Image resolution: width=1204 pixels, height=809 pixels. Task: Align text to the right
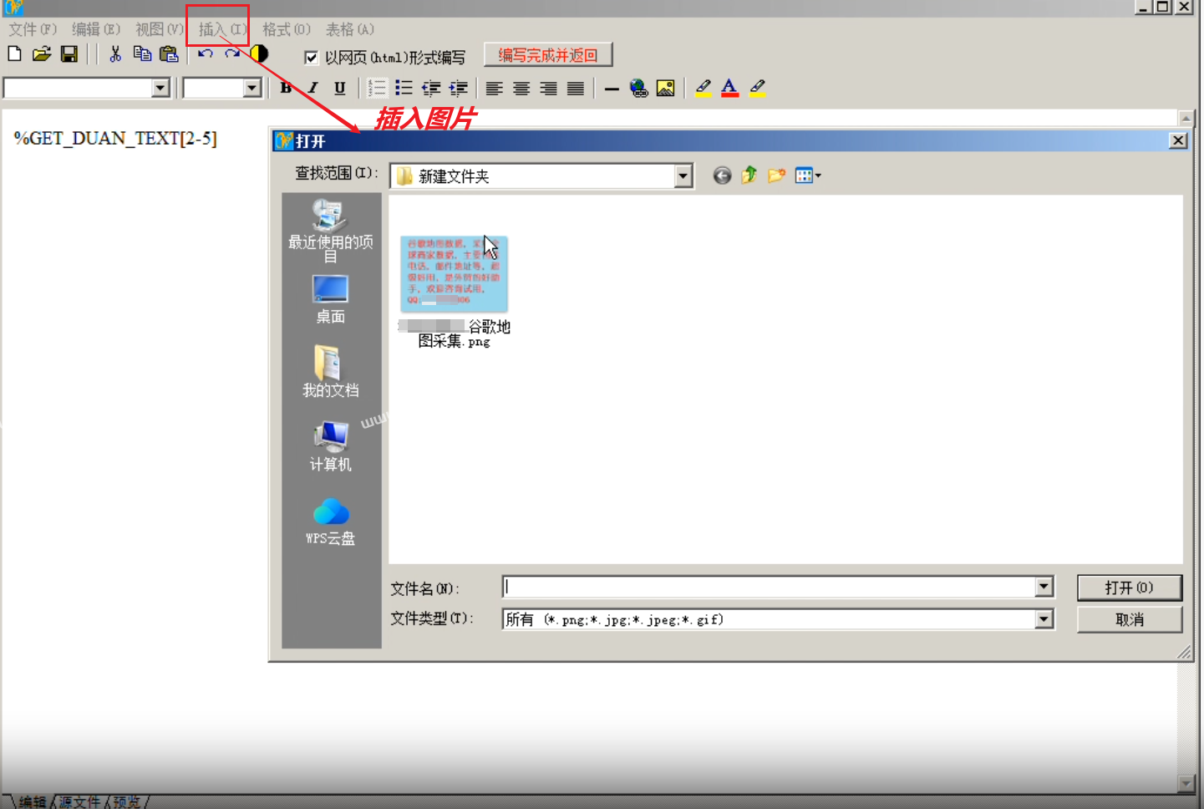548,88
